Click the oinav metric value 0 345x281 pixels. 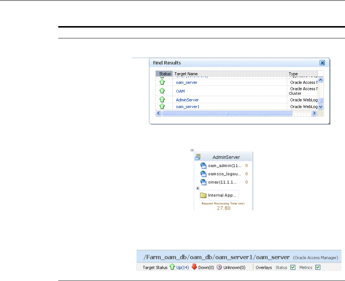pos(247,182)
